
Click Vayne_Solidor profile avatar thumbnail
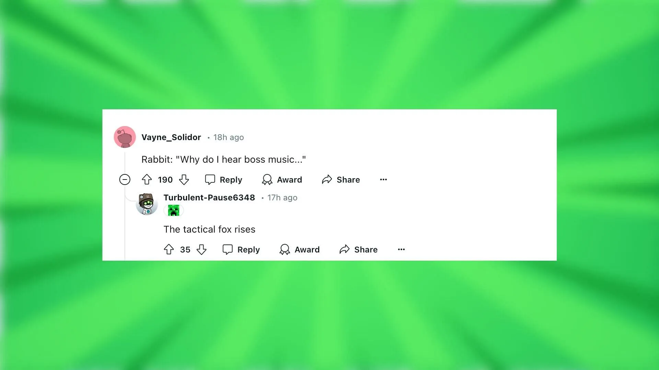click(125, 137)
